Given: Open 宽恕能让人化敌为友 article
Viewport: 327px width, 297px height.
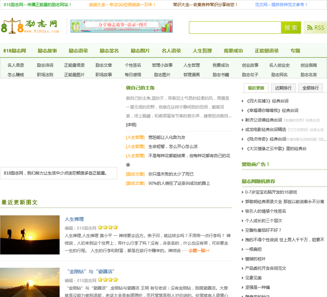Looking at the screenshot, I should (x=167, y=137).
